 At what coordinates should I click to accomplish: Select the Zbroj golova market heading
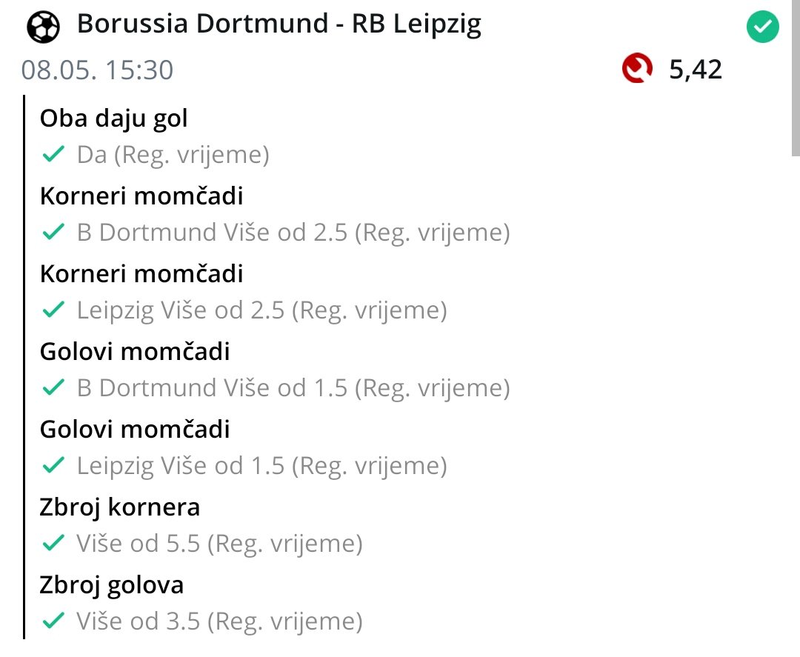click(x=112, y=585)
